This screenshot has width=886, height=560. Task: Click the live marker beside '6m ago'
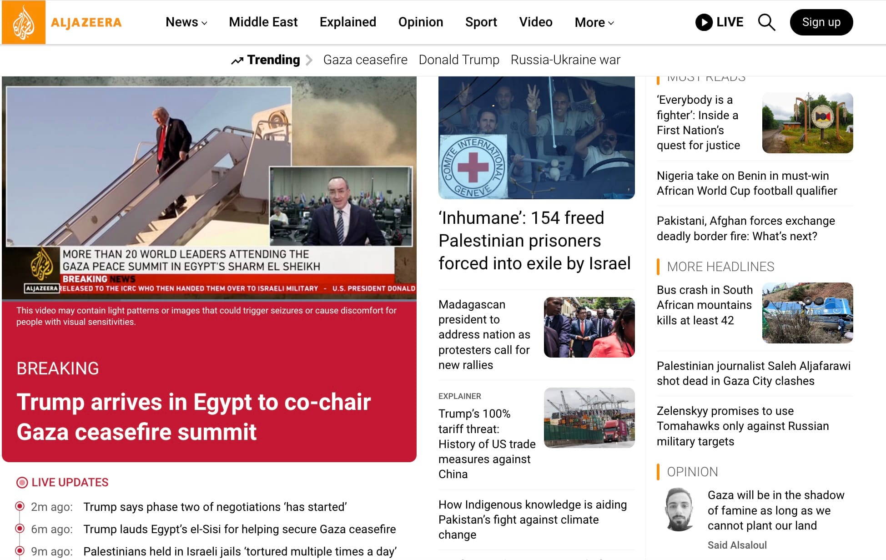(x=20, y=529)
